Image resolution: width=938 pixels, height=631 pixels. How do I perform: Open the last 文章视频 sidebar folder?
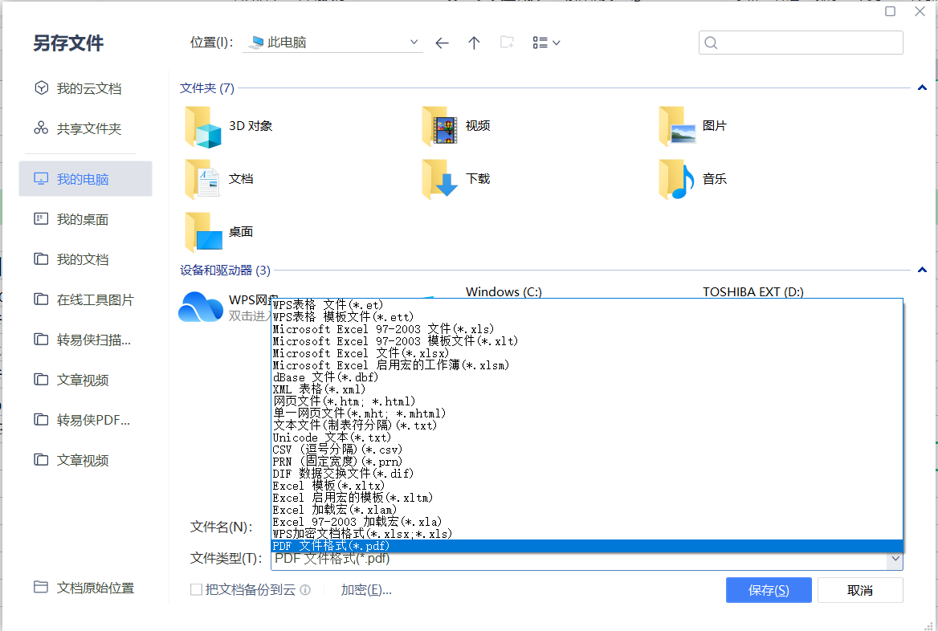click(x=86, y=460)
